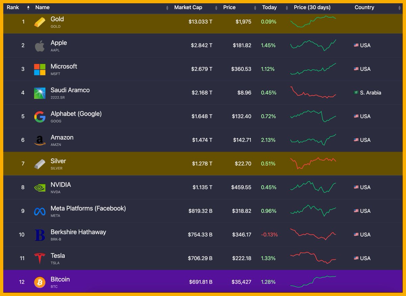Click the Meta logo icon
Image resolution: width=406 pixels, height=296 pixels.
pyautogui.click(x=40, y=212)
